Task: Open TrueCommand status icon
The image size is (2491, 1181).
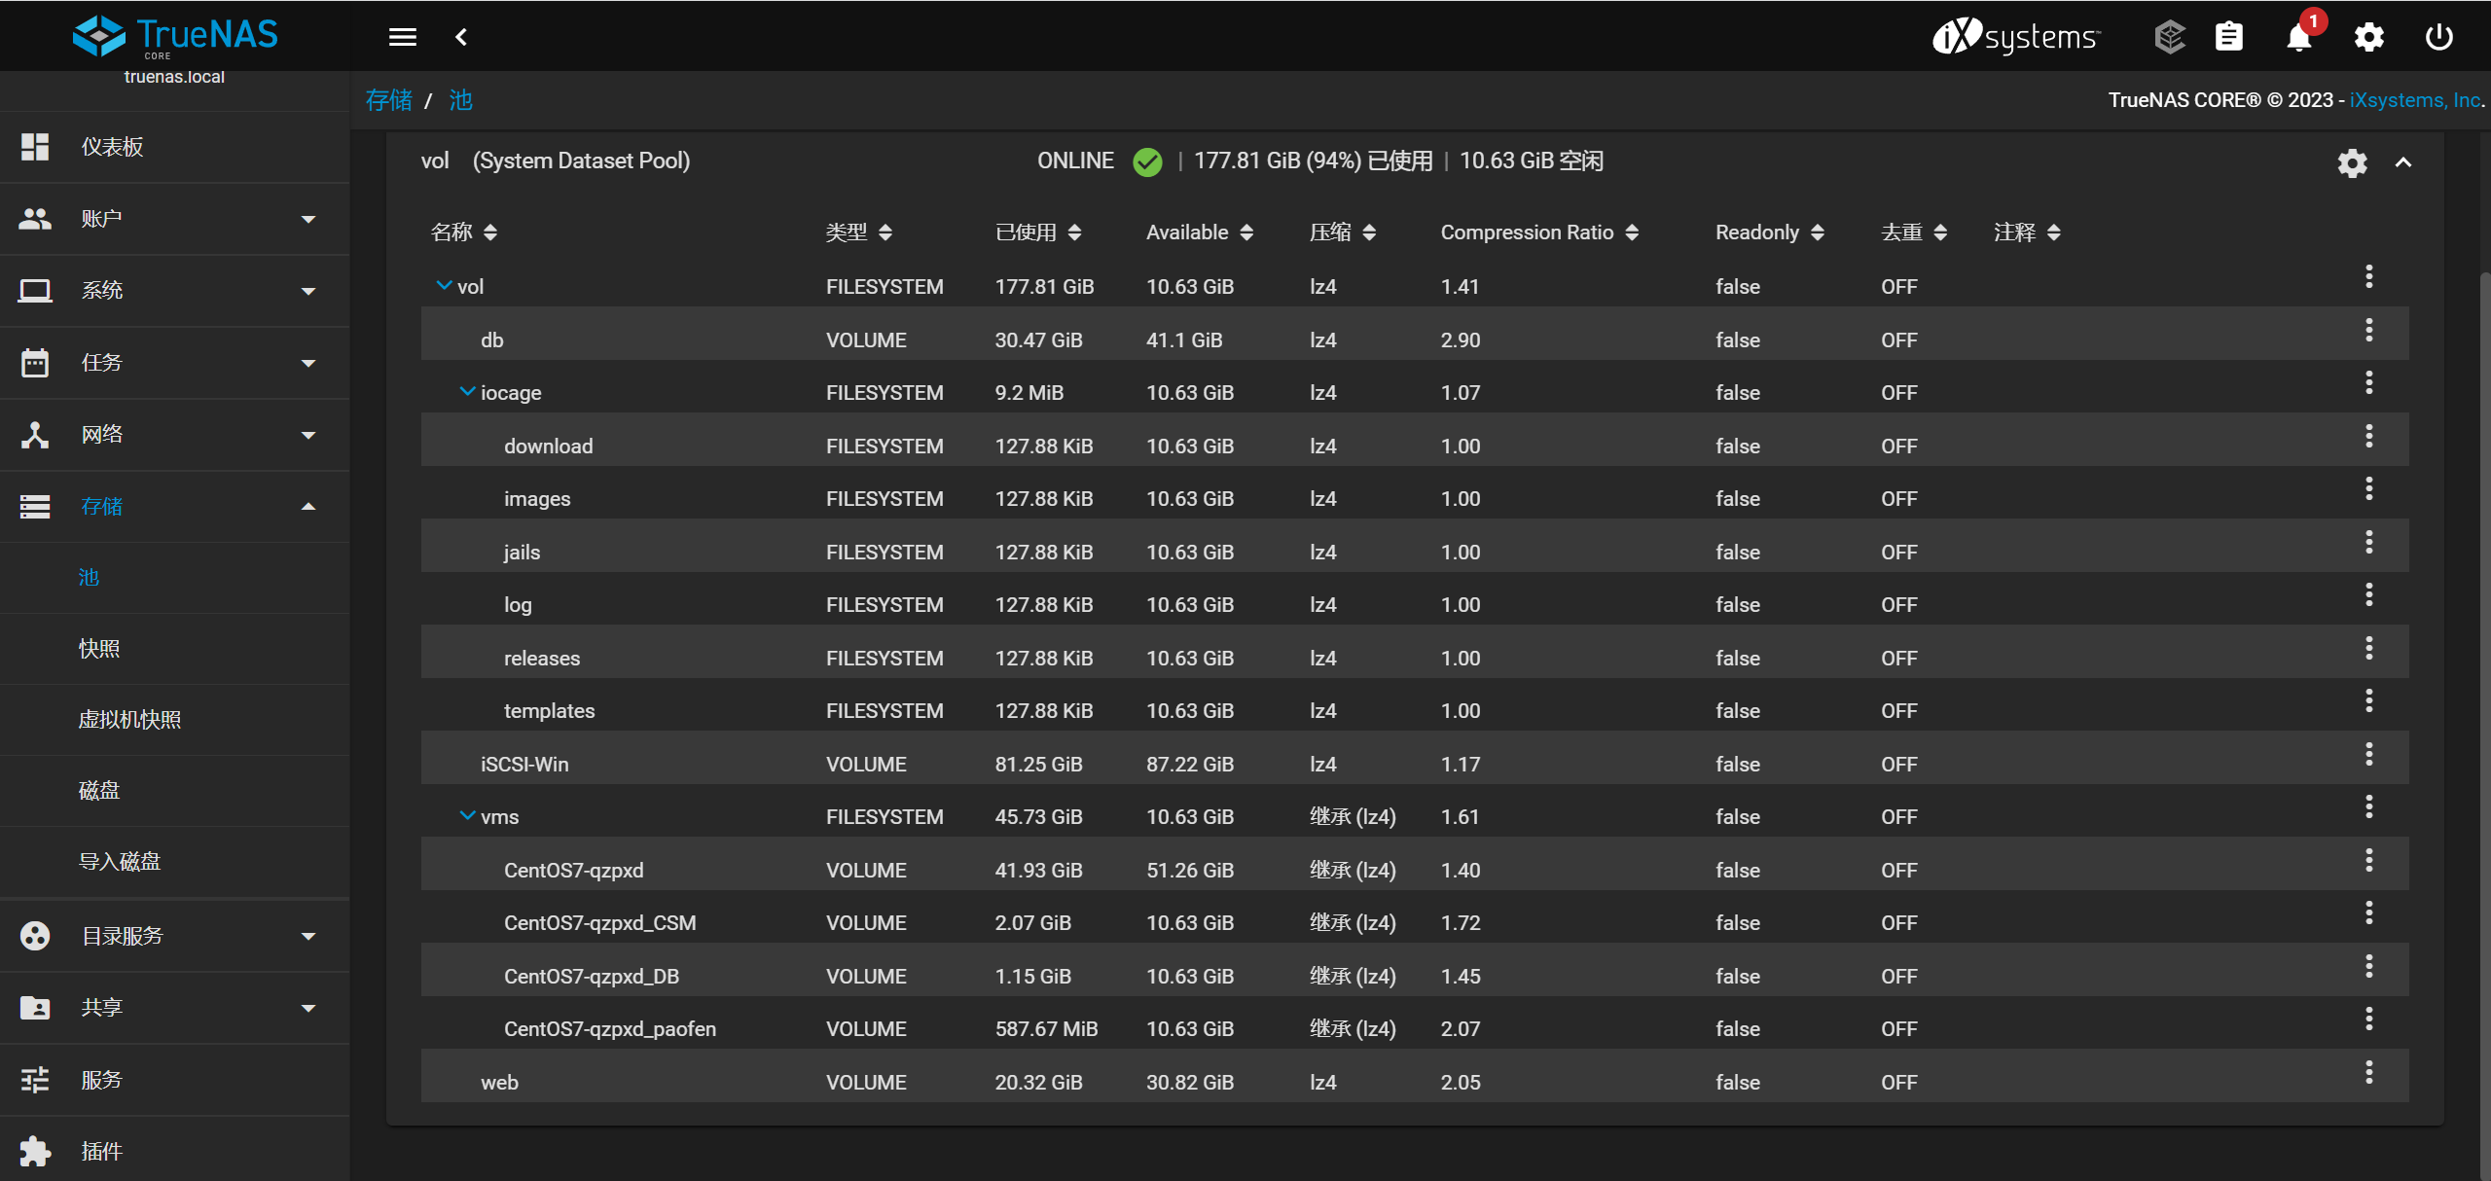Action: click(x=2169, y=37)
